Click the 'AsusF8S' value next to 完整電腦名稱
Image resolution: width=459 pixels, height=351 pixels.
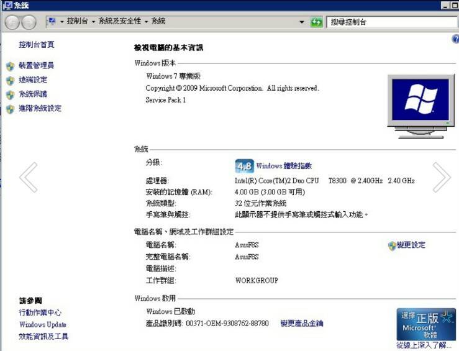point(247,257)
